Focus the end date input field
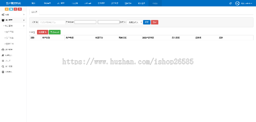Viewport: 256px width, 122px height. pos(109,22)
